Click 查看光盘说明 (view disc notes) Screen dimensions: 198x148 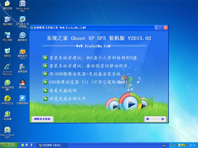point(62,91)
